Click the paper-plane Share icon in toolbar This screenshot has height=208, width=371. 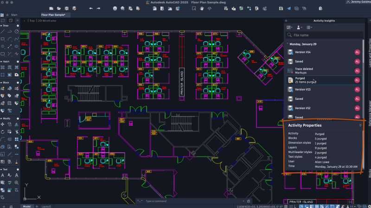(x=289, y=8)
